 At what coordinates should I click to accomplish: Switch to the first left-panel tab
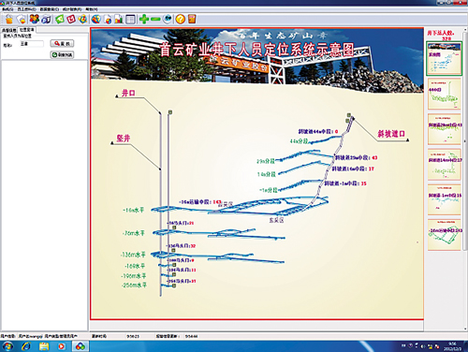9,30
